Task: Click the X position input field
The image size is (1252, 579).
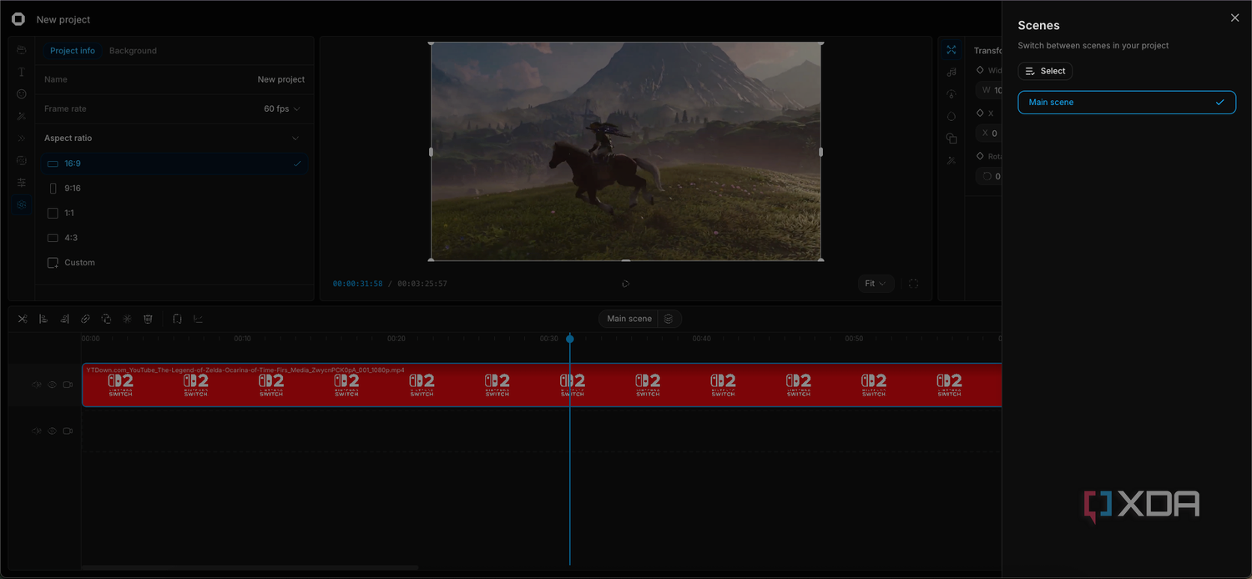Action: pos(988,133)
